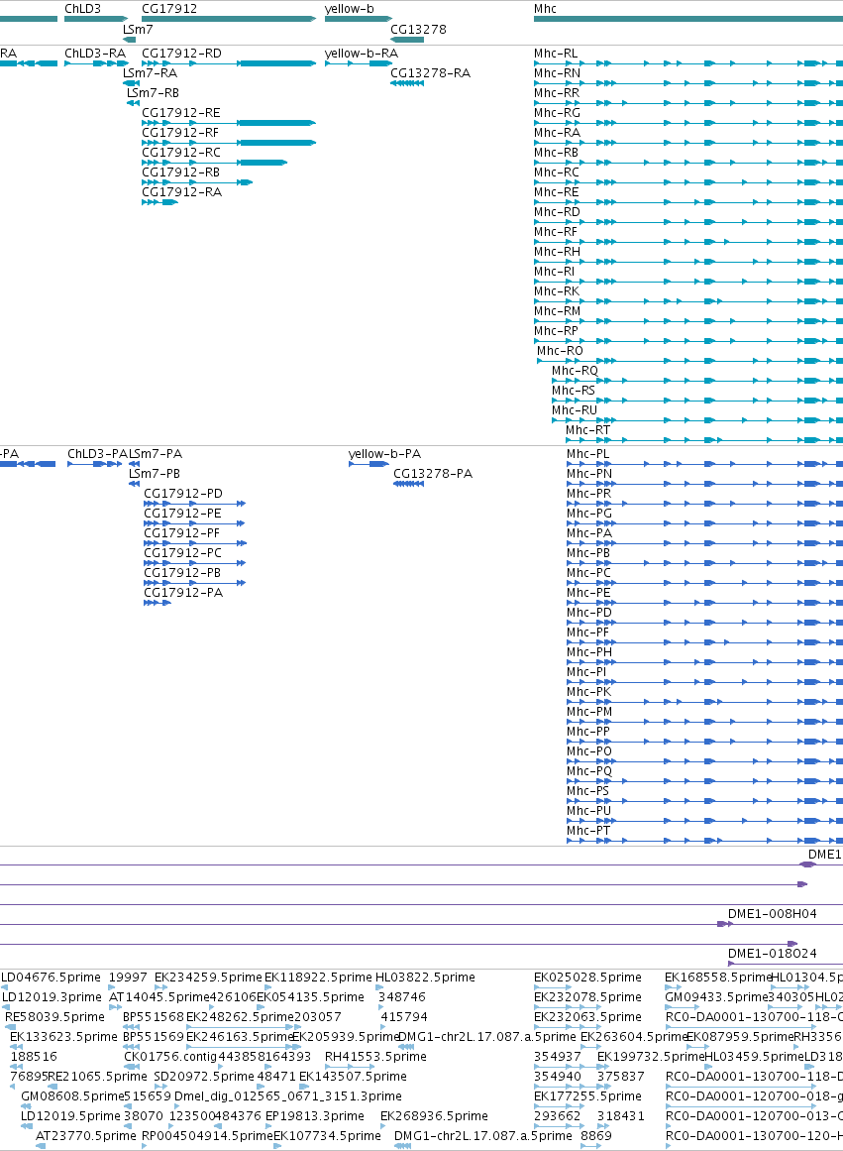Viewport: 843px width, 1151px height.
Task: Click EST EK234259.5prime
Action: (208, 978)
